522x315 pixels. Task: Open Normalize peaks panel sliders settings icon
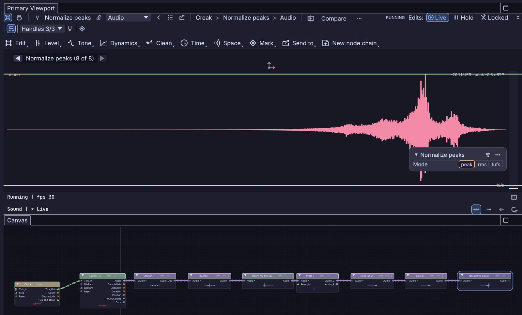[x=488, y=155]
